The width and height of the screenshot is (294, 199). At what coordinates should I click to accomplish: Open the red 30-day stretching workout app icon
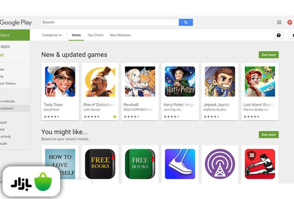point(260,164)
